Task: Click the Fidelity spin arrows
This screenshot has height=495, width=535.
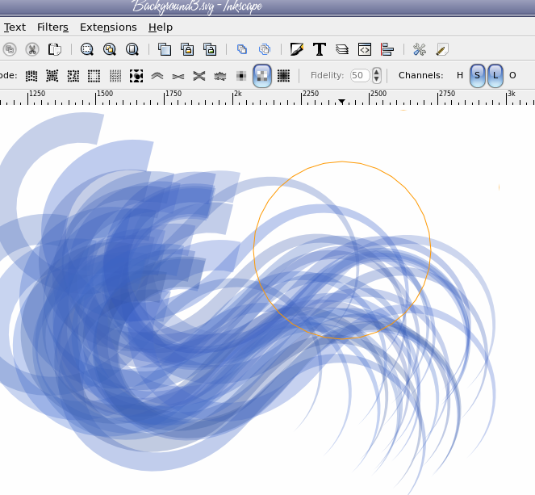Action: pos(376,75)
